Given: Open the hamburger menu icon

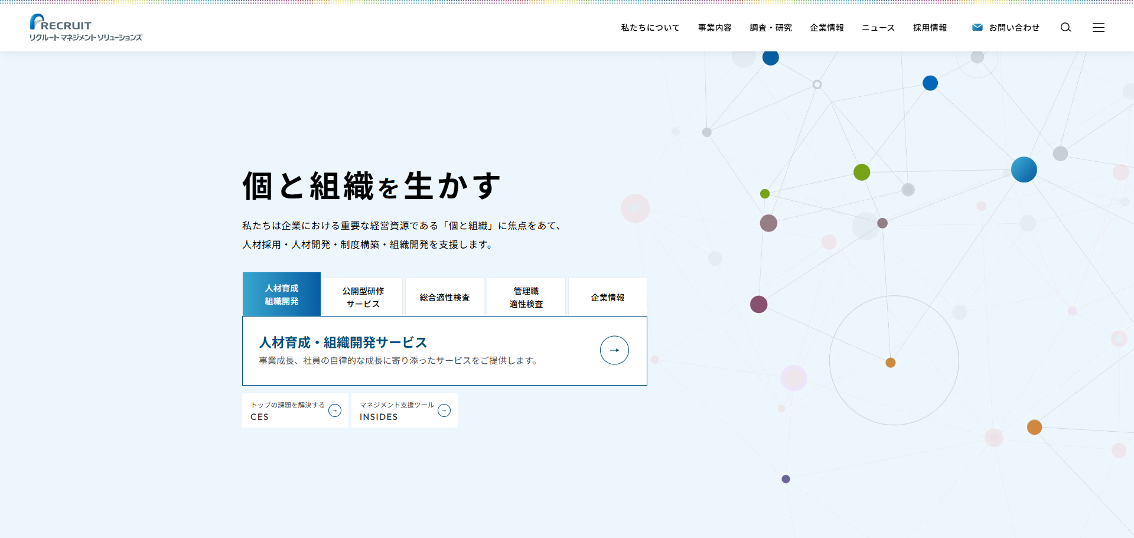Looking at the screenshot, I should click(1098, 28).
